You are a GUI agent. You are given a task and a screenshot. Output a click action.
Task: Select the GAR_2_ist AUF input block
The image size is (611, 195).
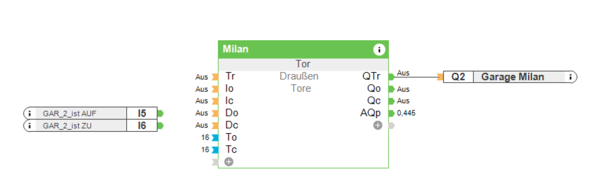(82, 114)
